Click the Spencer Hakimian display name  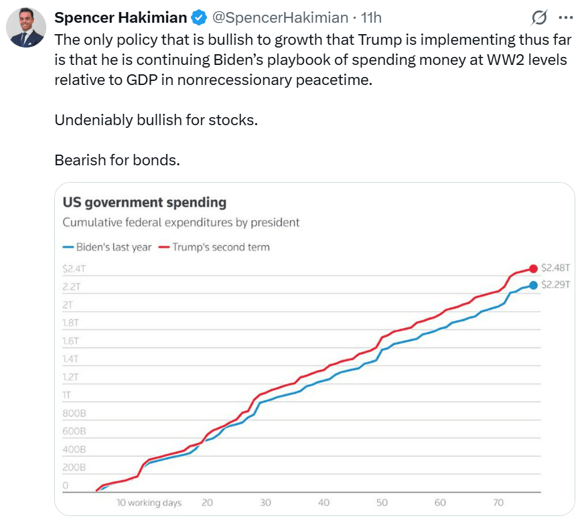(x=121, y=17)
